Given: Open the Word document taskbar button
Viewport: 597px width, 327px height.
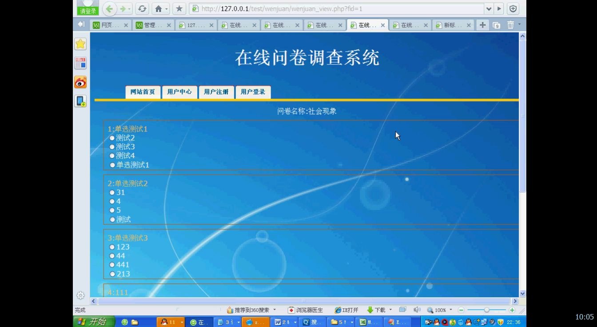Looking at the screenshot, I should click(x=284, y=322).
